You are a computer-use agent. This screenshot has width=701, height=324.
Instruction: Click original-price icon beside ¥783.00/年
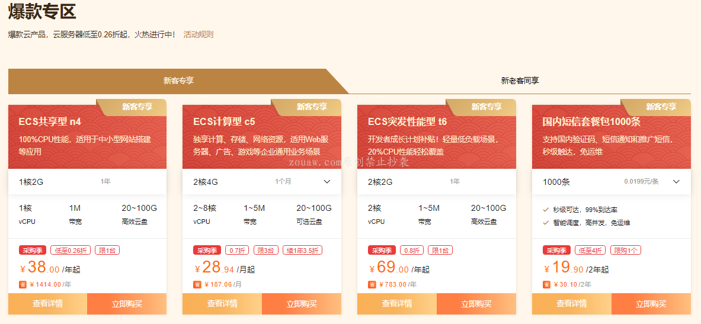(x=372, y=284)
